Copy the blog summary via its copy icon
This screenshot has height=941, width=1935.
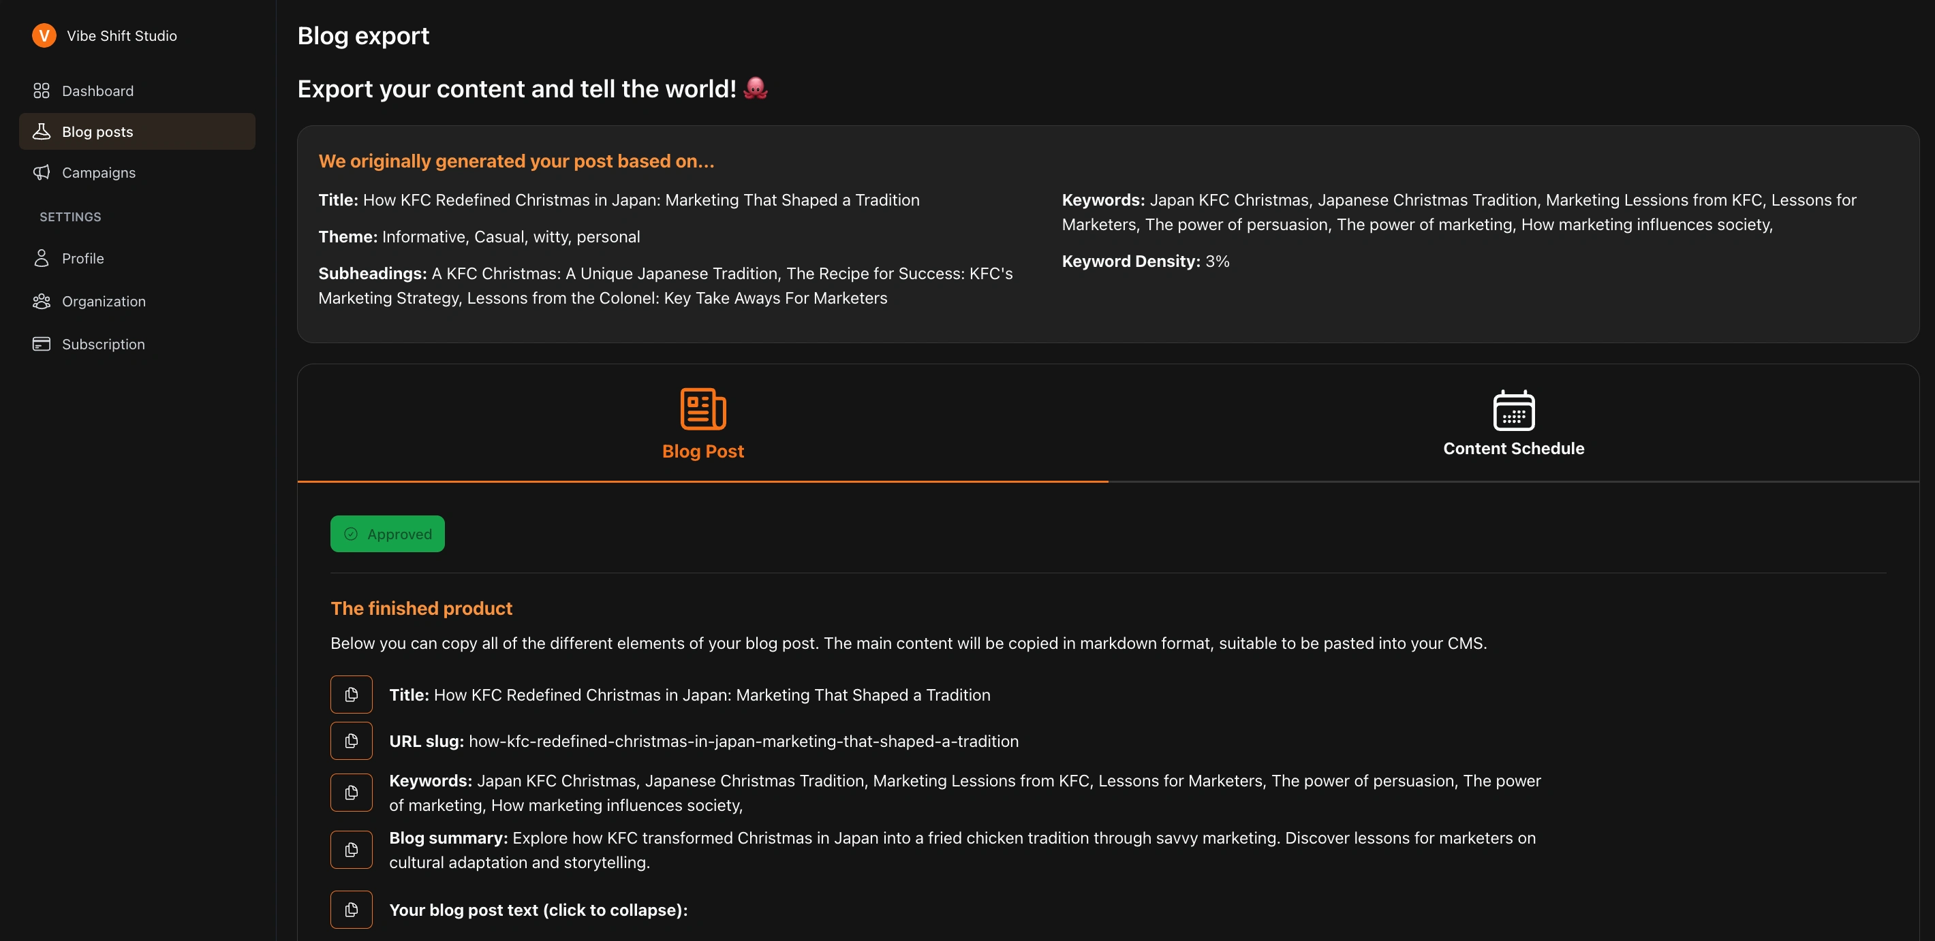point(351,850)
